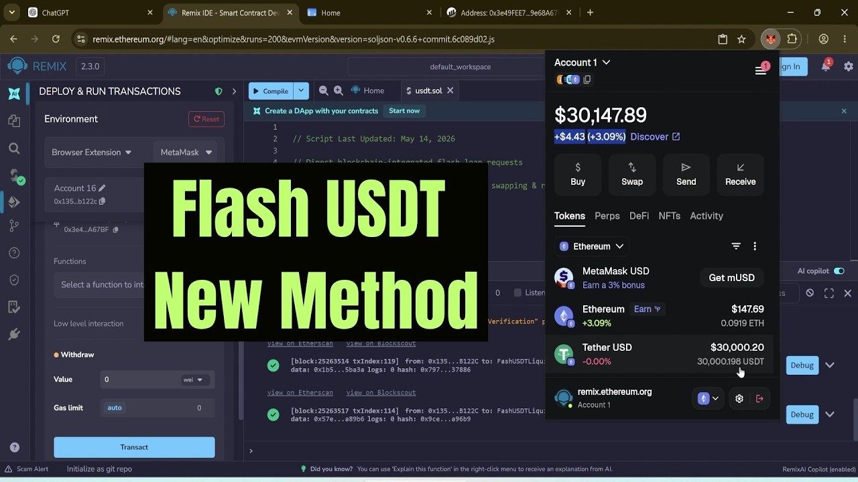Select the Tether USD token row

(659, 354)
